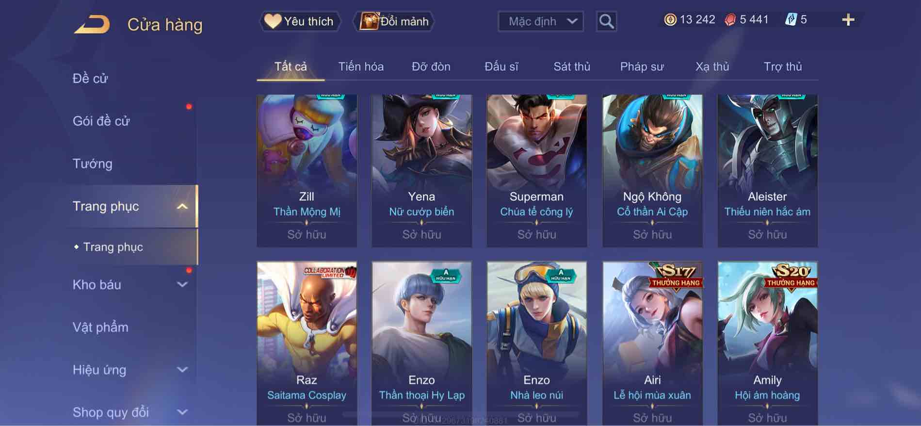Open the search magnifier icon
Viewport: 921px width, 426px height.
pos(606,21)
